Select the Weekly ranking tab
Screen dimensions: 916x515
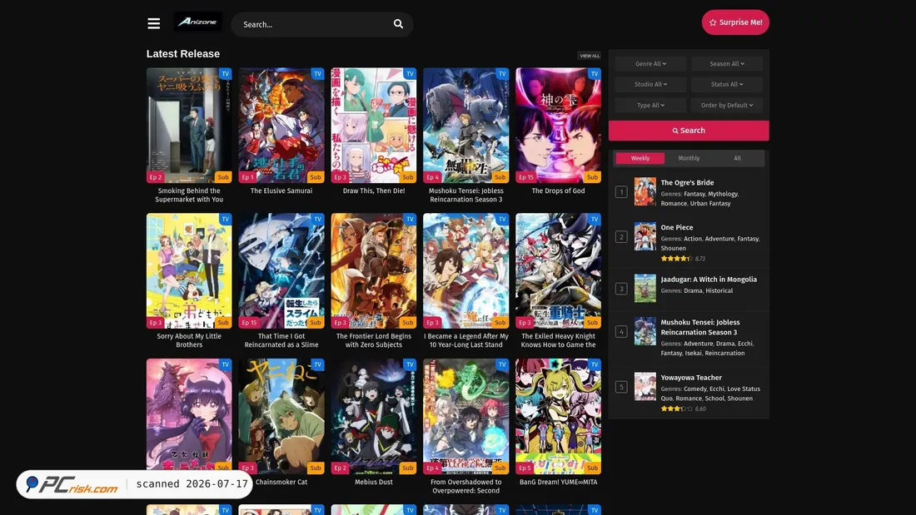pyautogui.click(x=640, y=158)
